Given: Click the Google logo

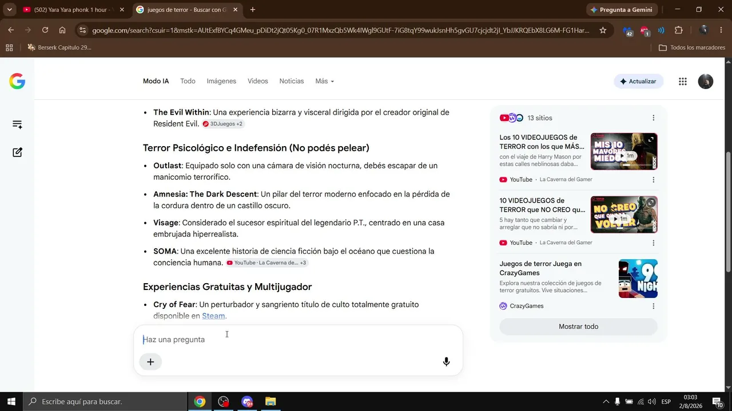Looking at the screenshot, I should 17,81.
